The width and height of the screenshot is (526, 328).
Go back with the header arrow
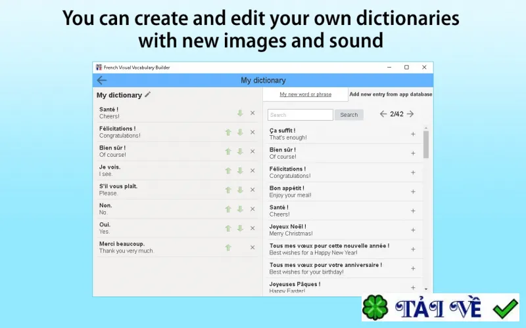point(102,80)
